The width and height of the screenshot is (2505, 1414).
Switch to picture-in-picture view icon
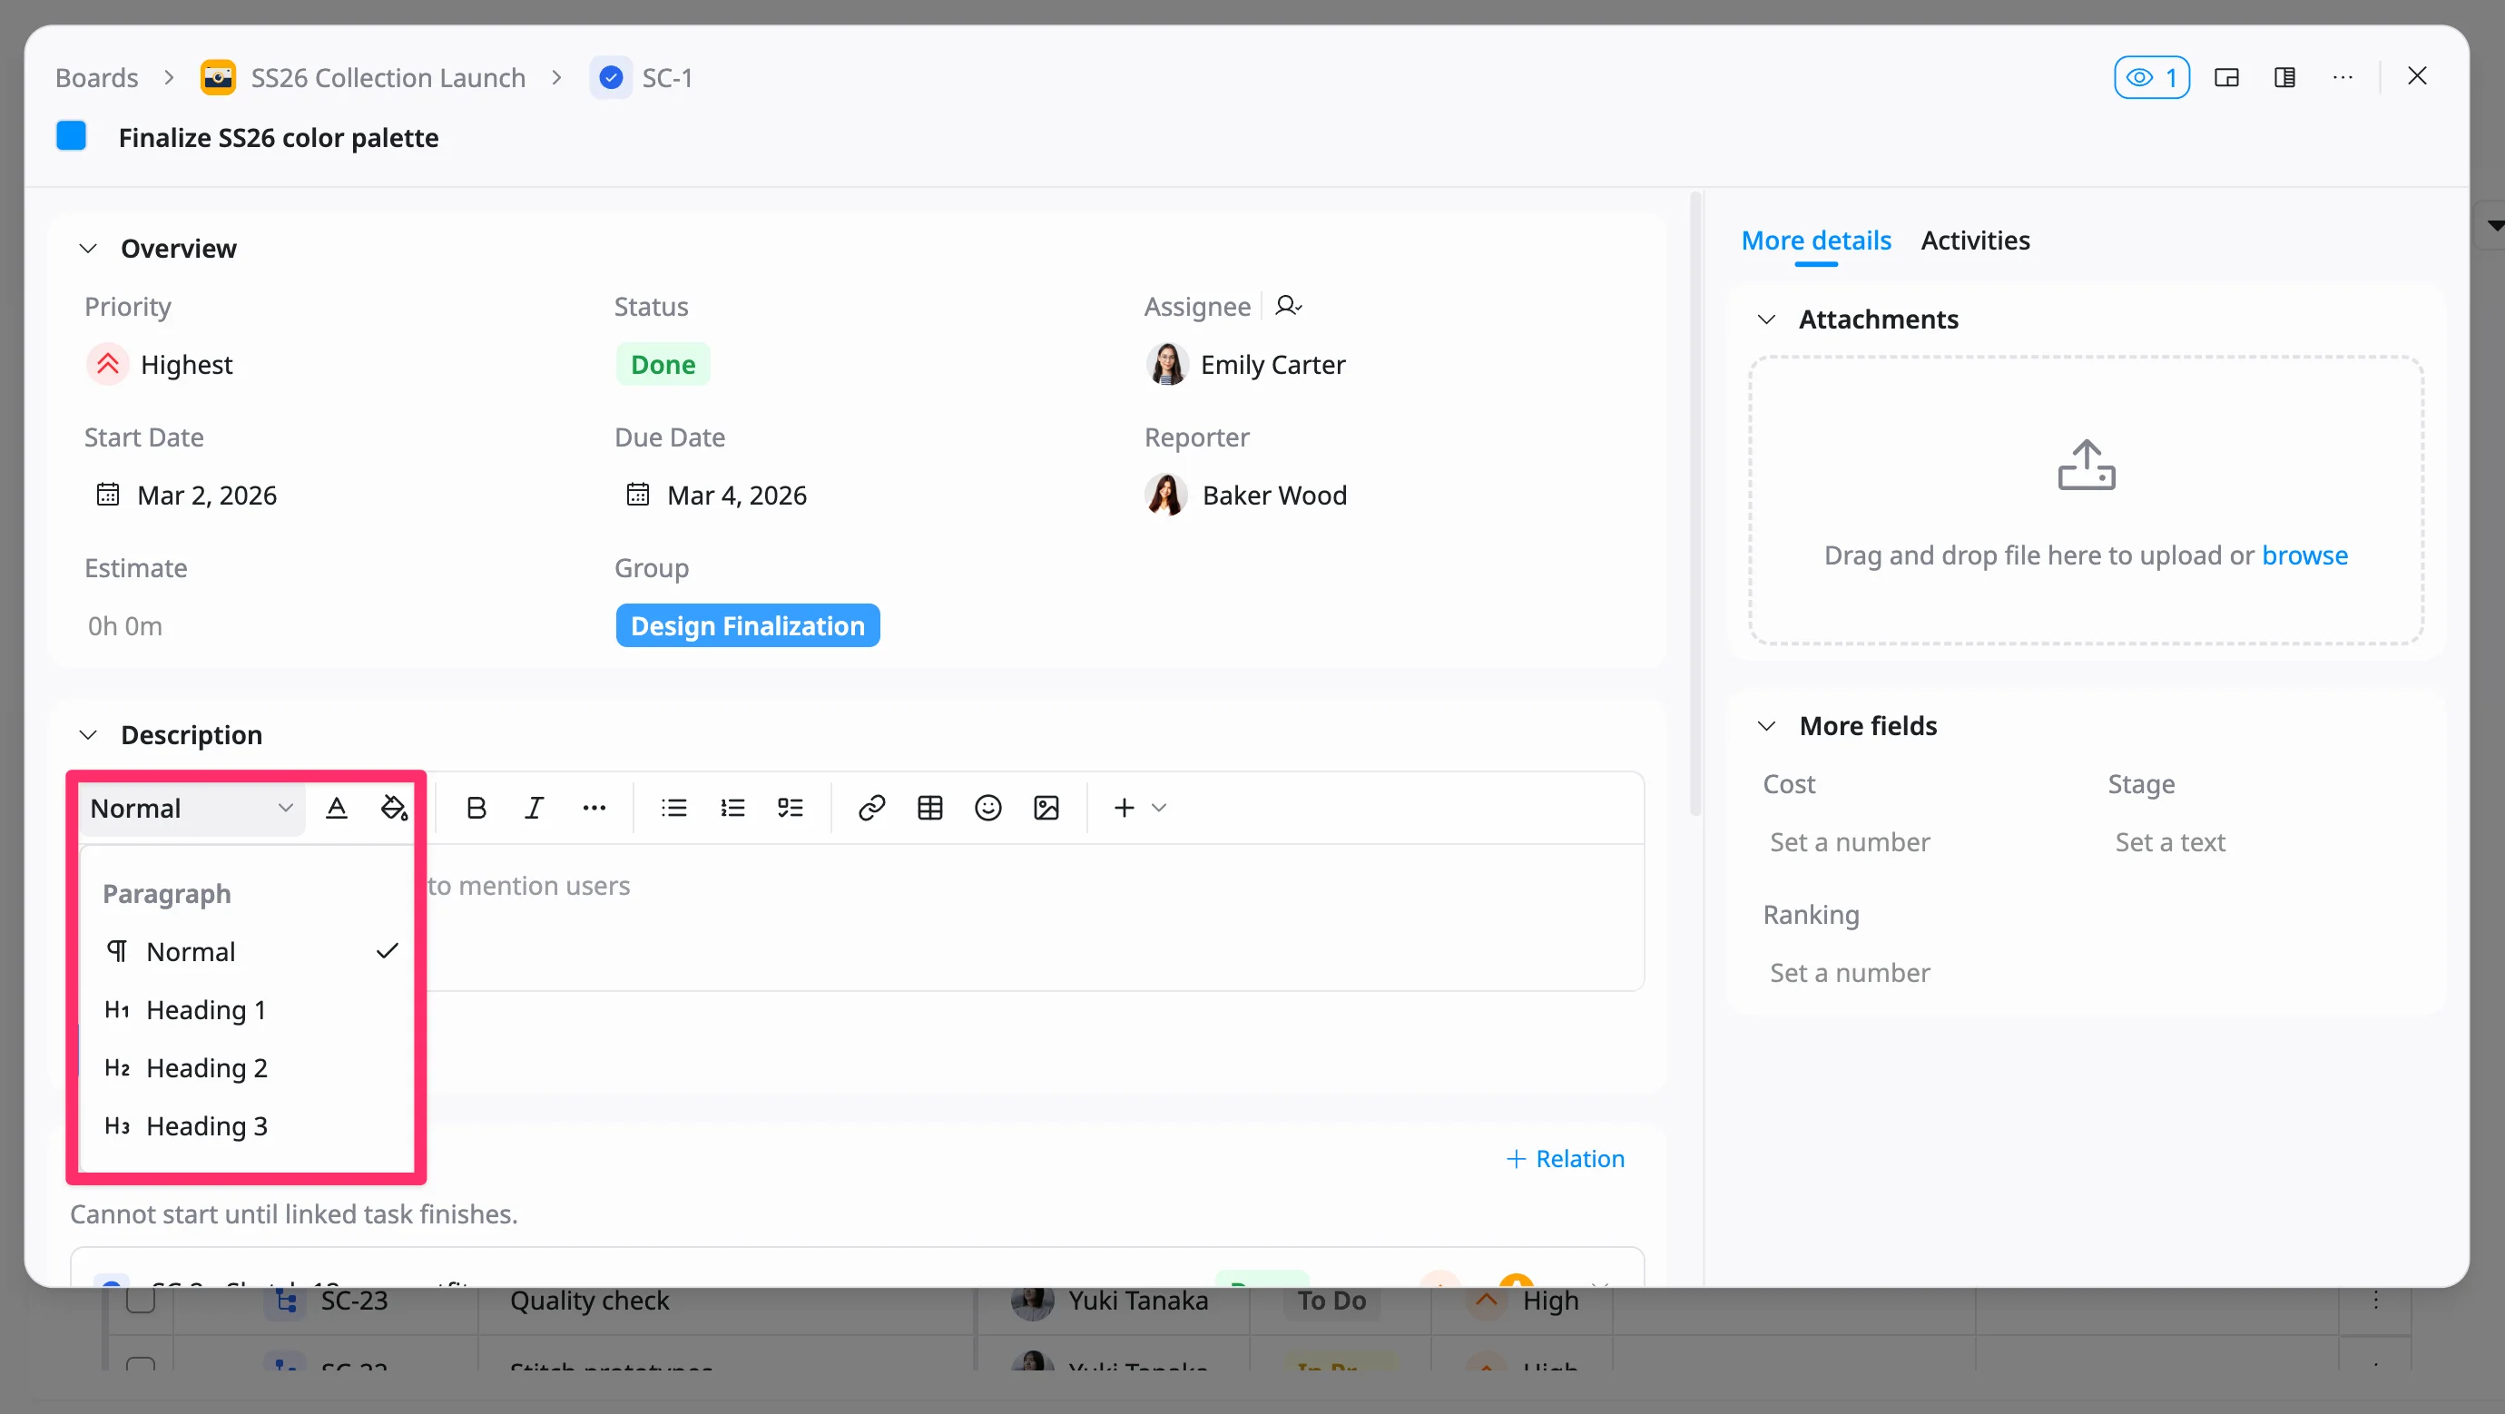(x=2225, y=77)
